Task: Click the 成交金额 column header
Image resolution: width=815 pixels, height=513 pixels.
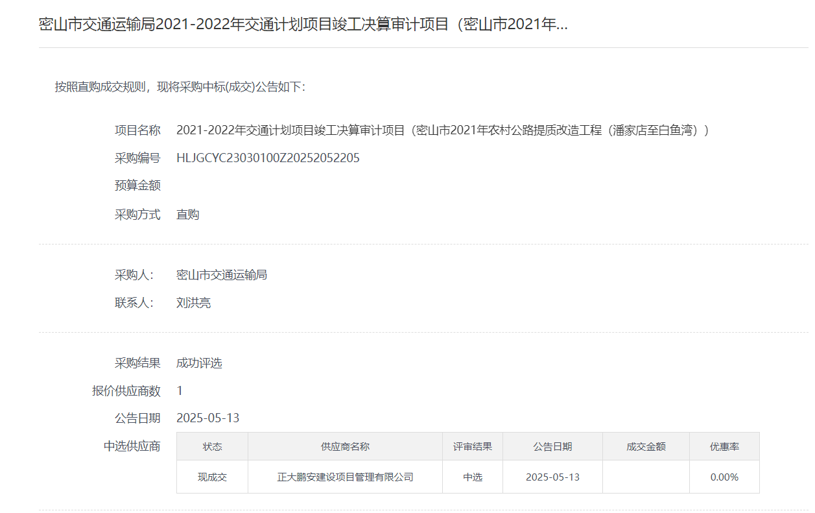Action: point(646,447)
